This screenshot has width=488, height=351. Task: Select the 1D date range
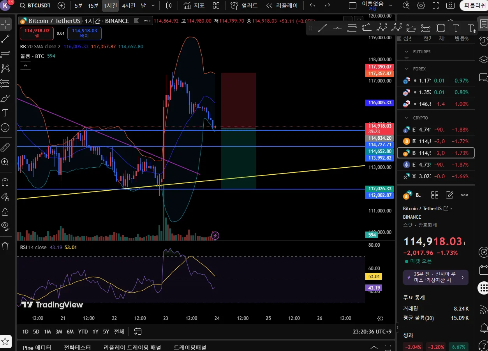25,332
